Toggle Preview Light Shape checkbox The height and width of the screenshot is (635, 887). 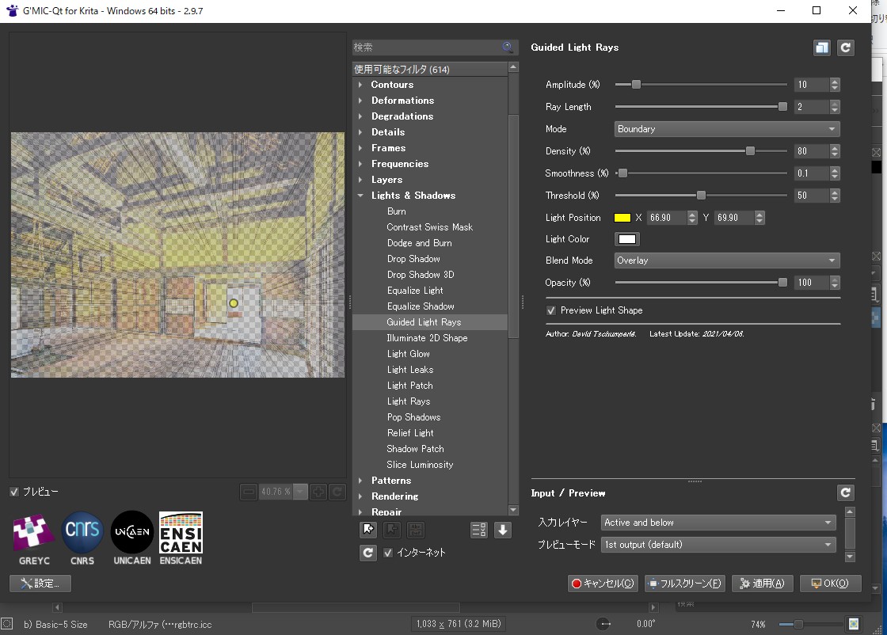[x=551, y=310]
